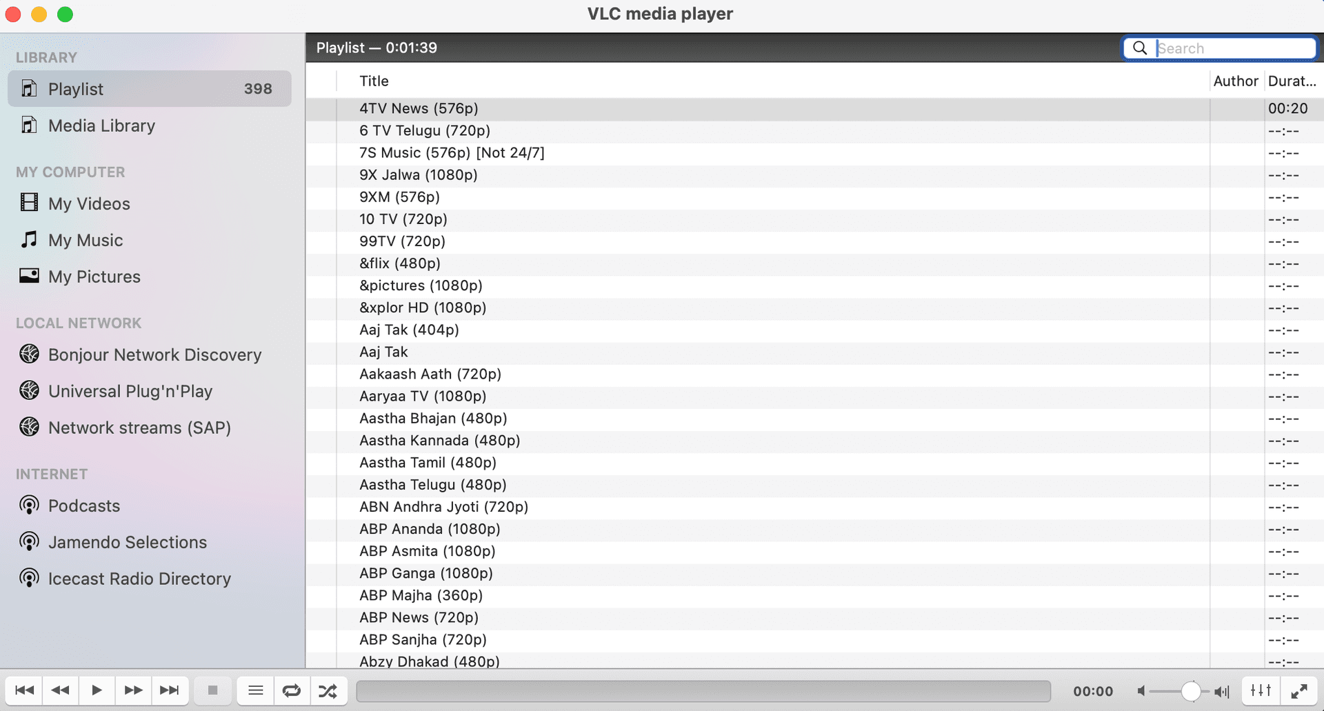Select Playlist in the Library sidebar
The height and width of the screenshot is (711, 1324).
(150, 89)
